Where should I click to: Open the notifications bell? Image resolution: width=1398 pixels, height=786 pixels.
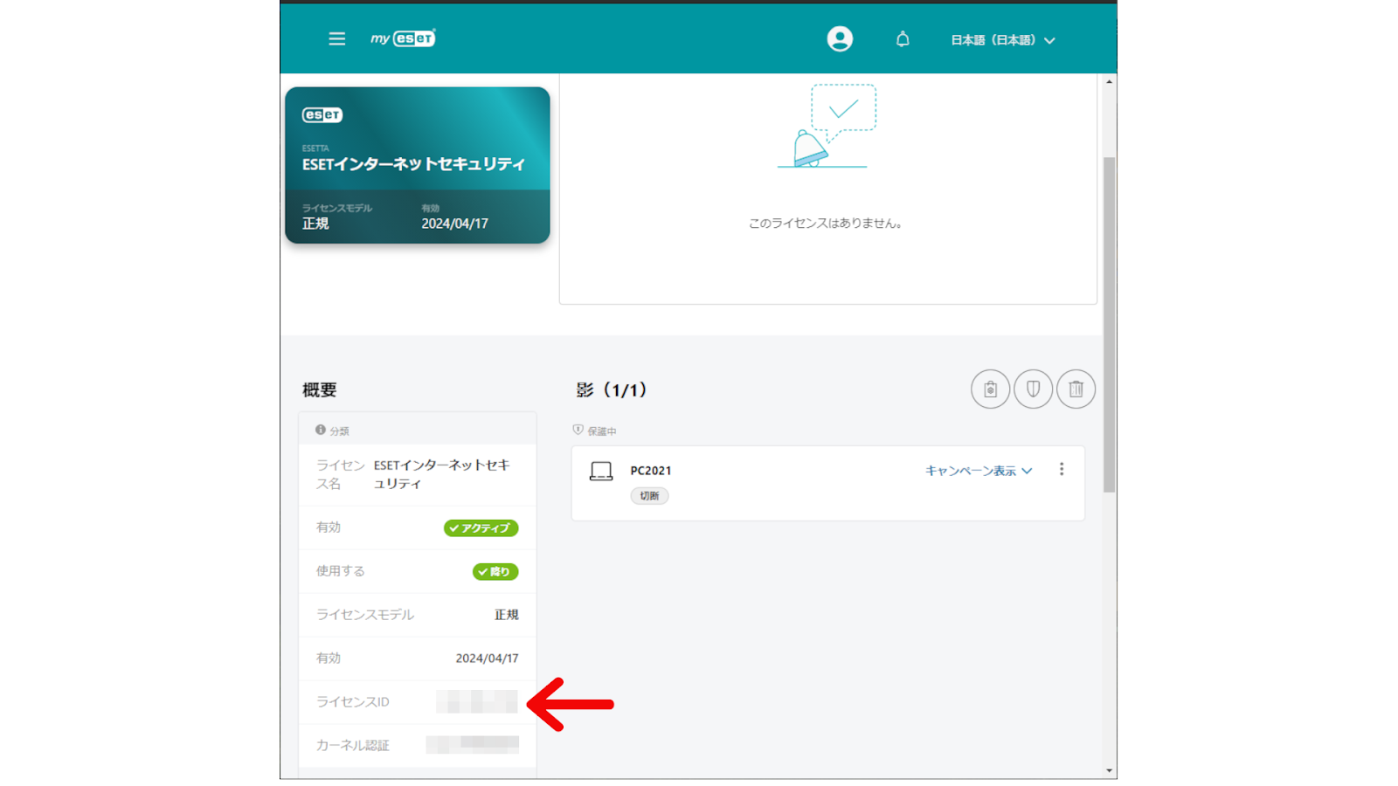coord(903,39)
